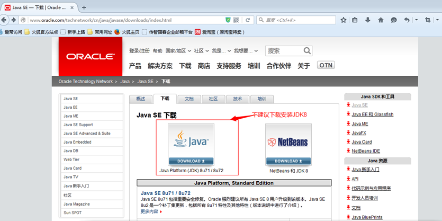Click the search magnifier on Oracle site
This screenshot has width=442, height=221.
307,51
